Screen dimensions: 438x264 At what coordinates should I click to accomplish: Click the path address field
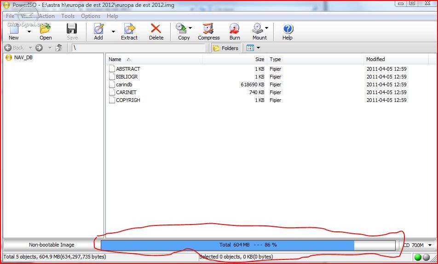tap(138, 48)
